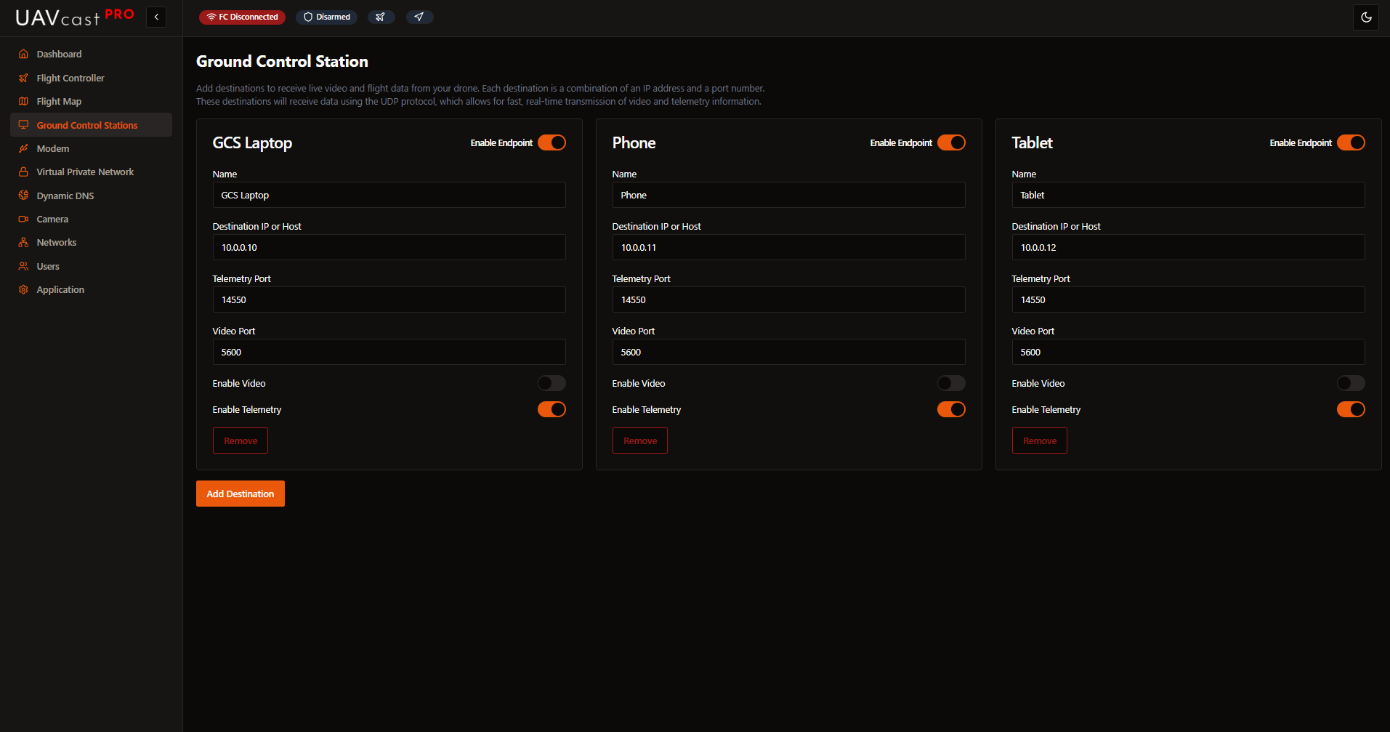The height and width of the screenshot is (732, 1390).
Task: Turn on Enable Video for Phone
Action: point(950,383)
